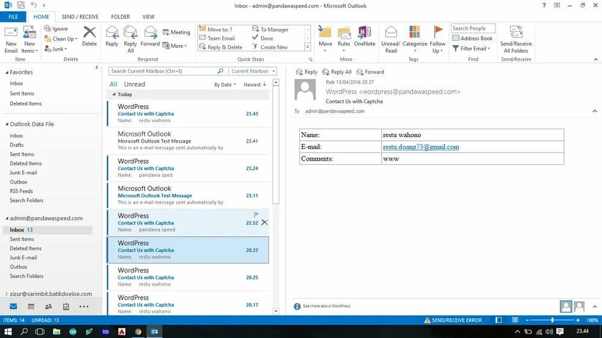Show All messages filter

(113, 84)
